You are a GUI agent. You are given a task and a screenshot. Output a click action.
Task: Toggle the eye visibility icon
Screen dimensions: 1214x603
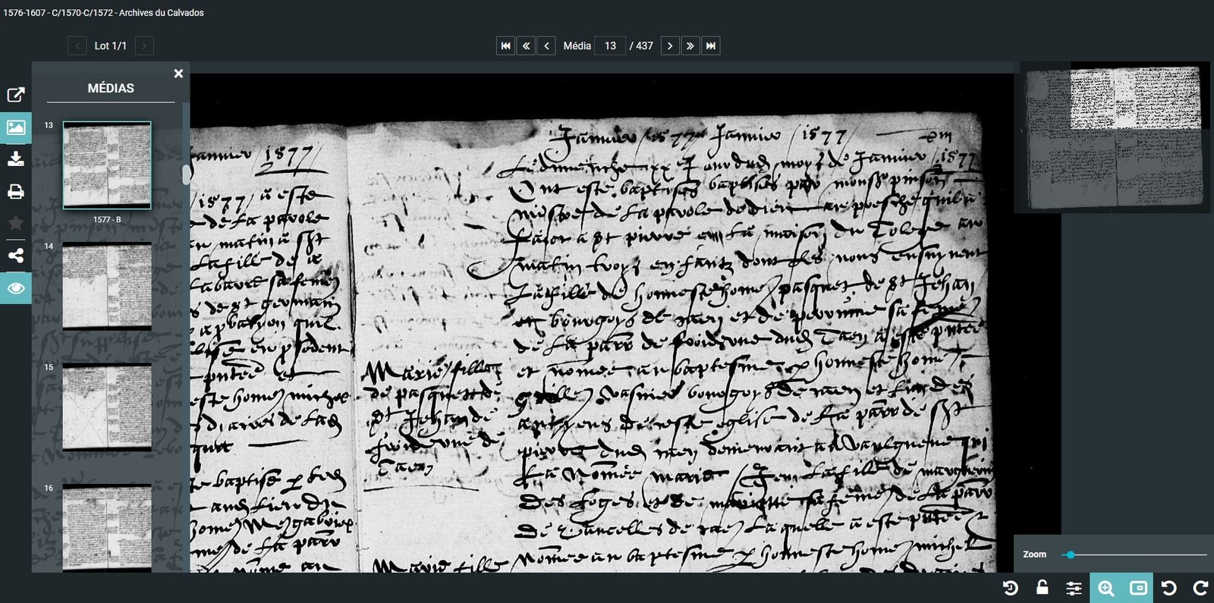tap(16, 288)
